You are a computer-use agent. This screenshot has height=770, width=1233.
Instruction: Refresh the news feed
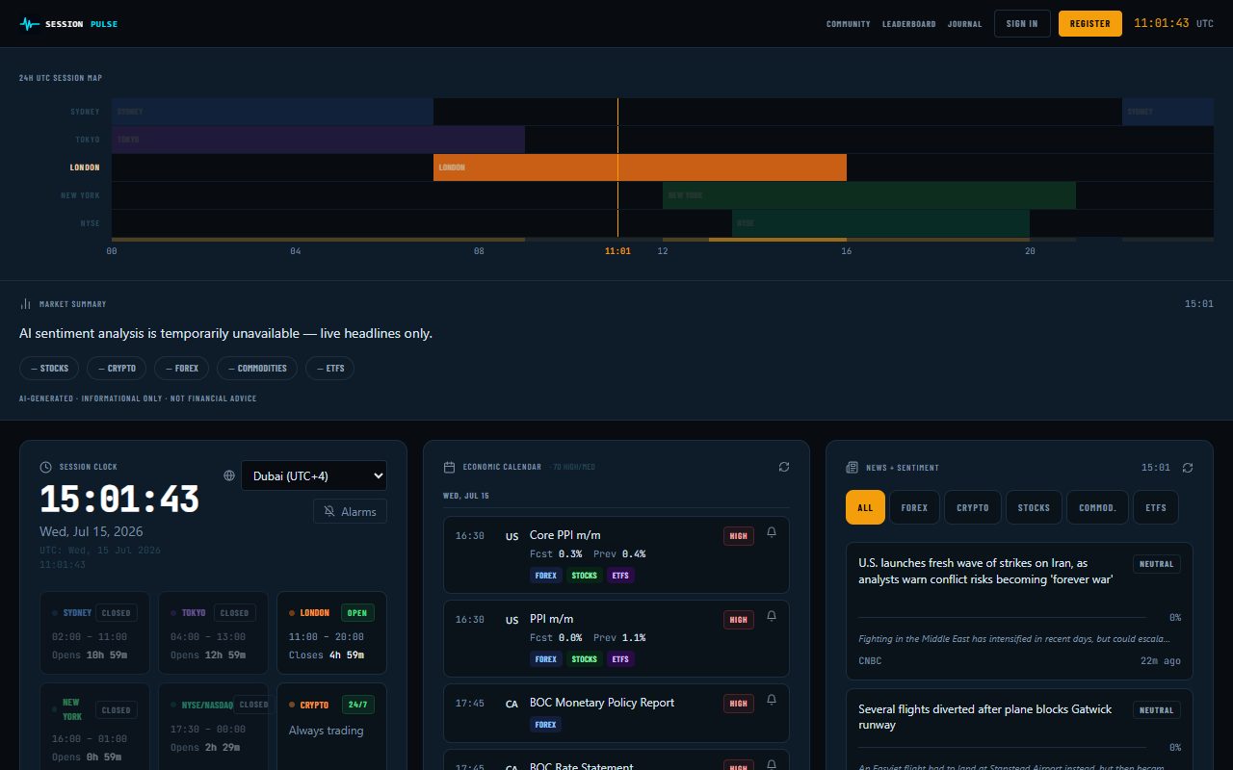tap(1188, 468)
